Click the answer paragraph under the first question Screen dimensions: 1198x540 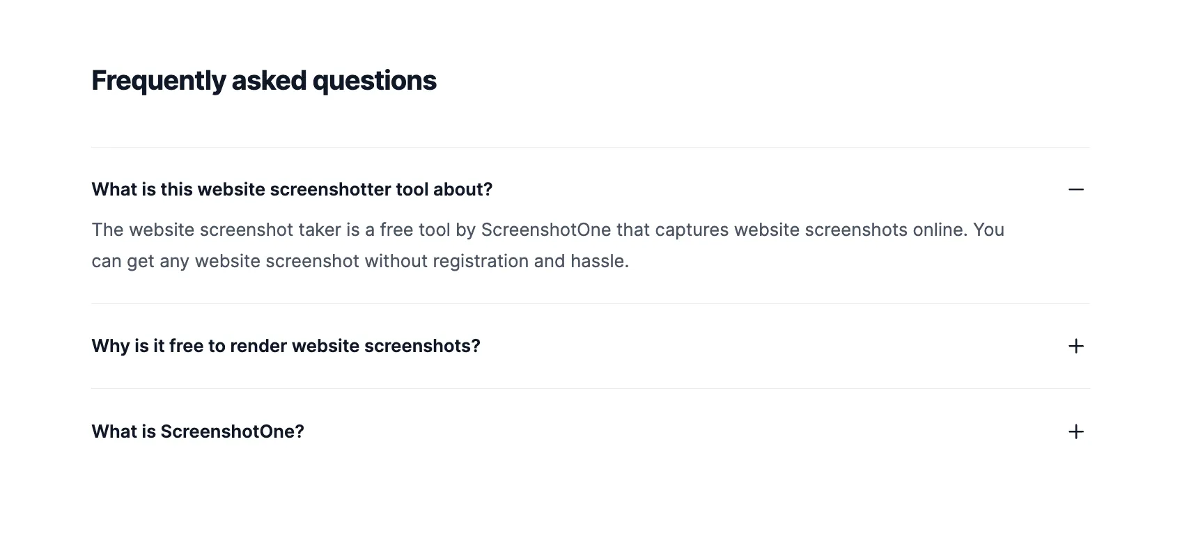(x=488, y=245)
